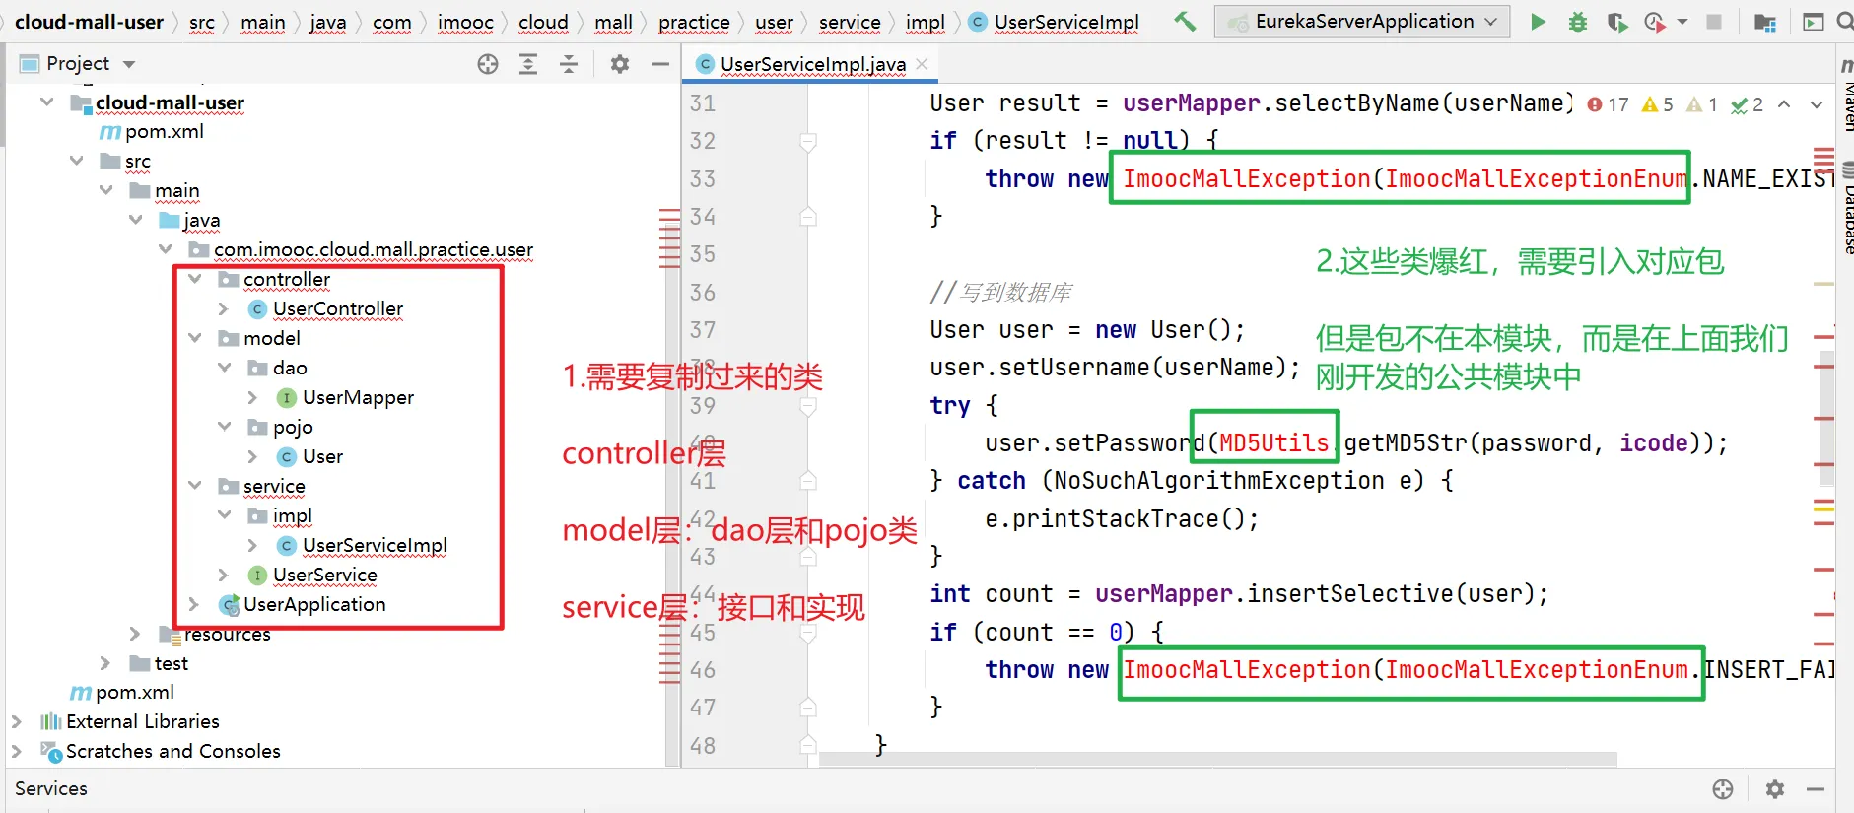Run EurekaServerApplication with the green play icon
This screenshot has width=1854, height=813.
pyautogui.click(x=1538, y=22)
